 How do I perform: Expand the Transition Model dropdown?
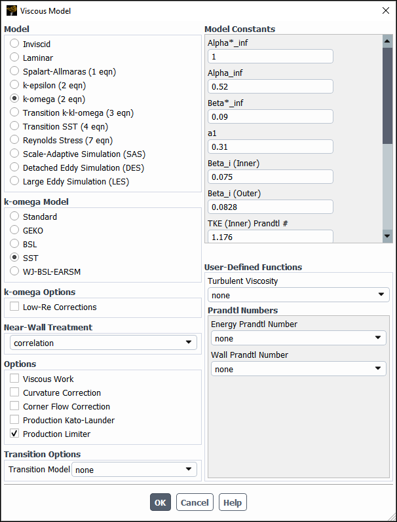click(x=134, y=470)
